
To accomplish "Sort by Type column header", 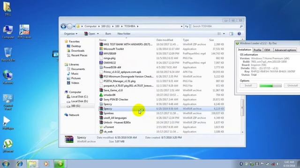I will (x=186, y=40).
